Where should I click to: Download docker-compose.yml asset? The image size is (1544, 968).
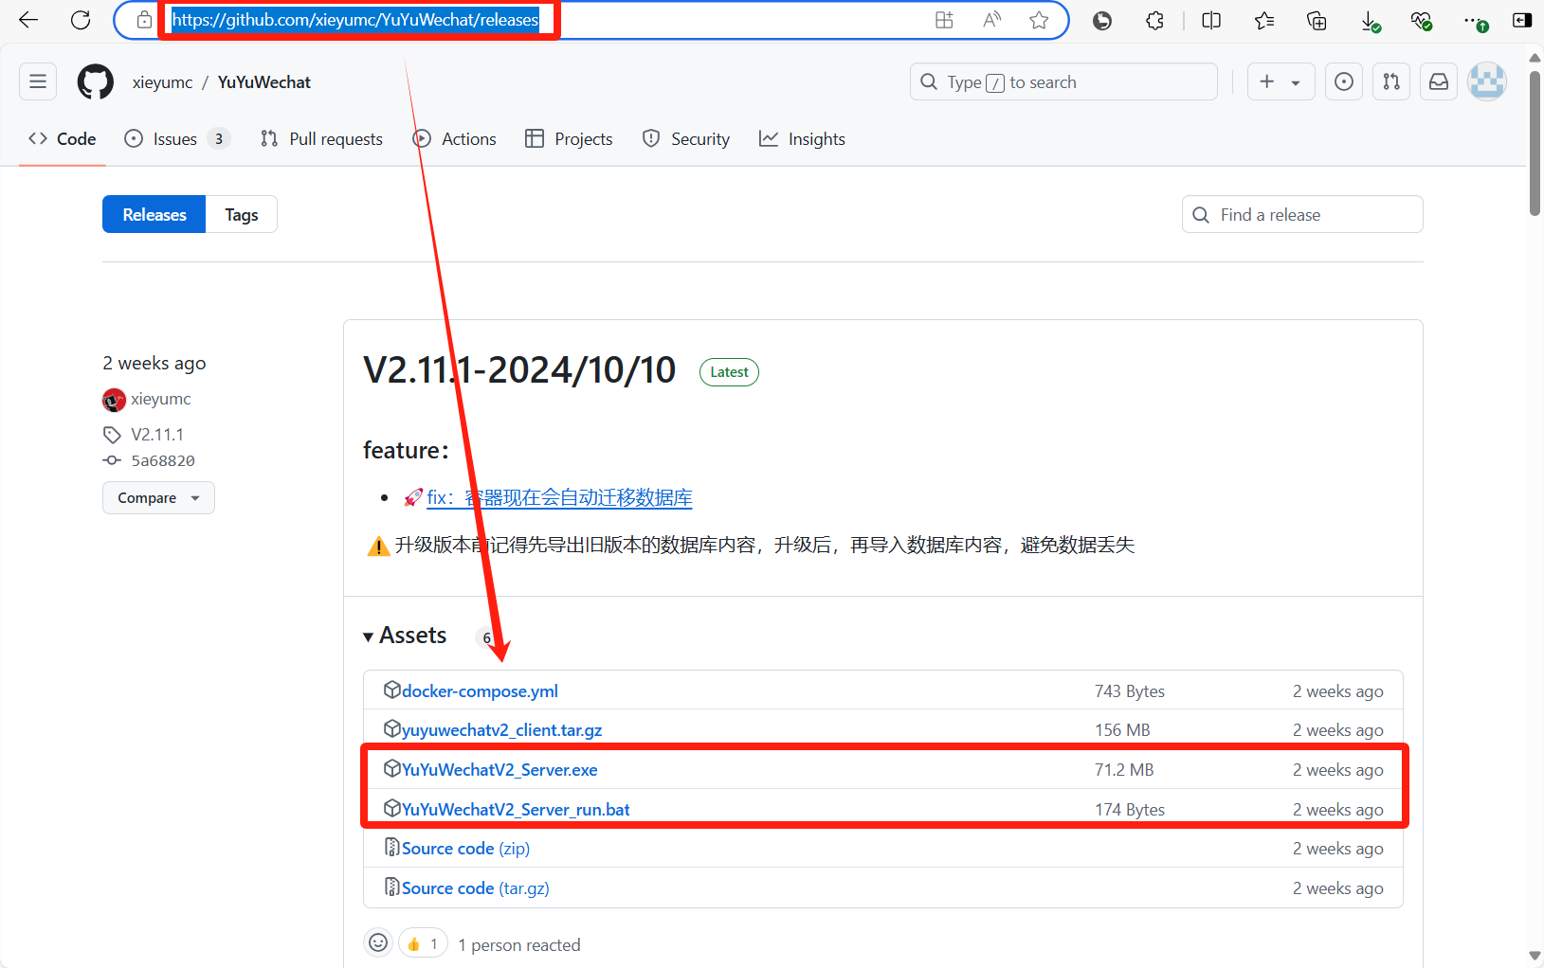click(x=480, y=691)
